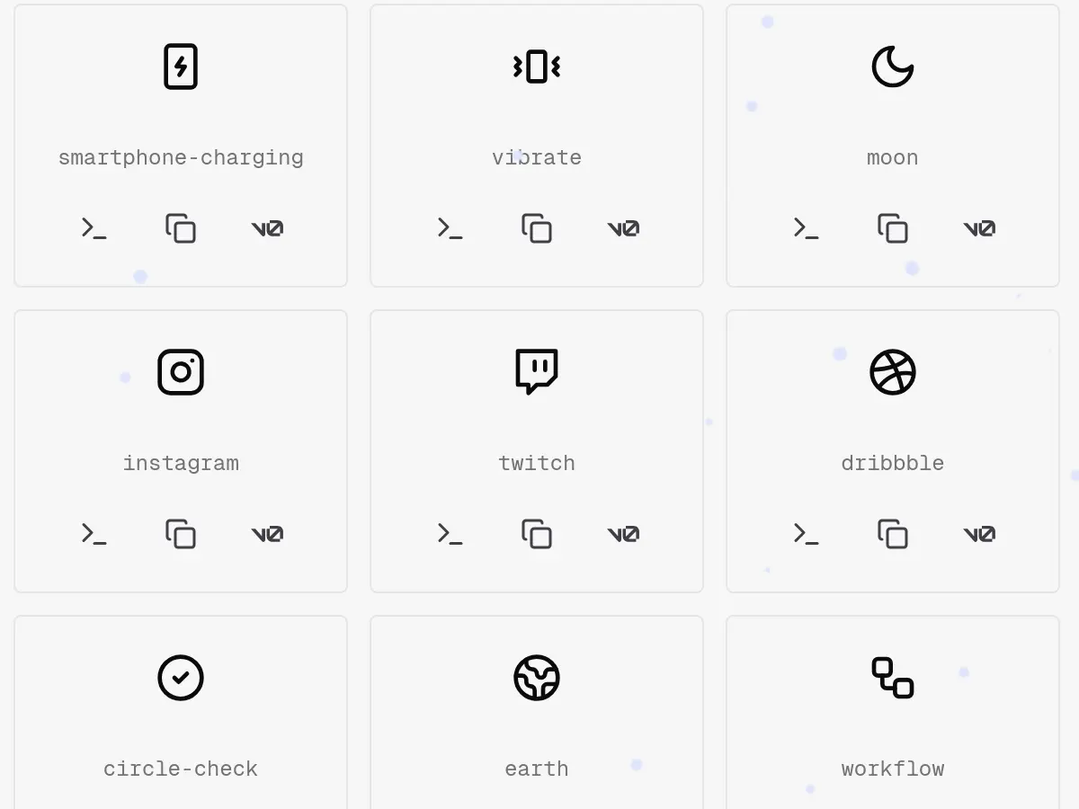Click the earth icon preview
Screen dimensions: 1079x809
coord(537,678)
